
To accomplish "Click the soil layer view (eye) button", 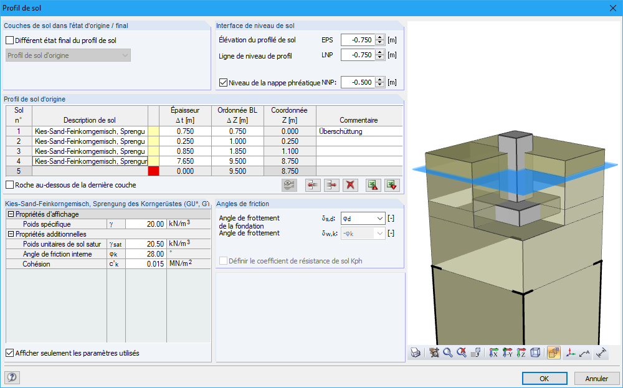I will click(289, 185).
